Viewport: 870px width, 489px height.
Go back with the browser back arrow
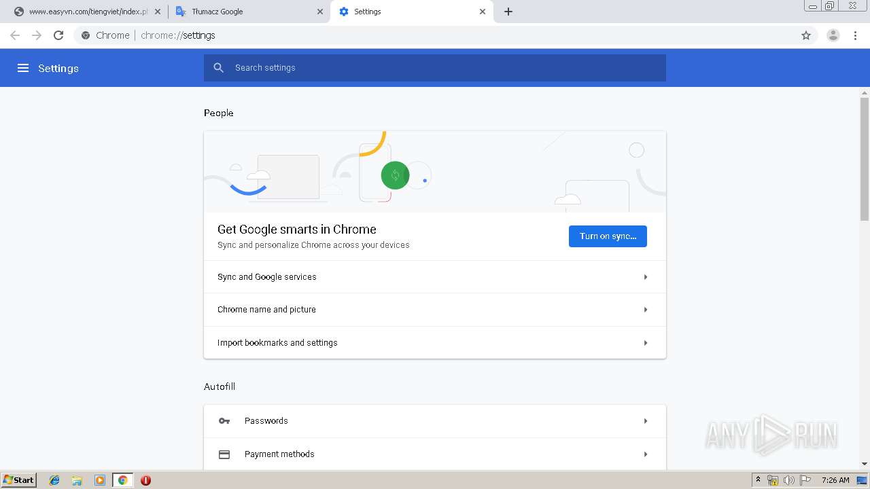point(15,35)
